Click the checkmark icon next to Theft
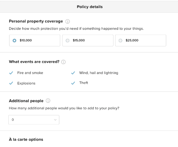This screenshot has width=178, height=147. click(x=73, y=83)
